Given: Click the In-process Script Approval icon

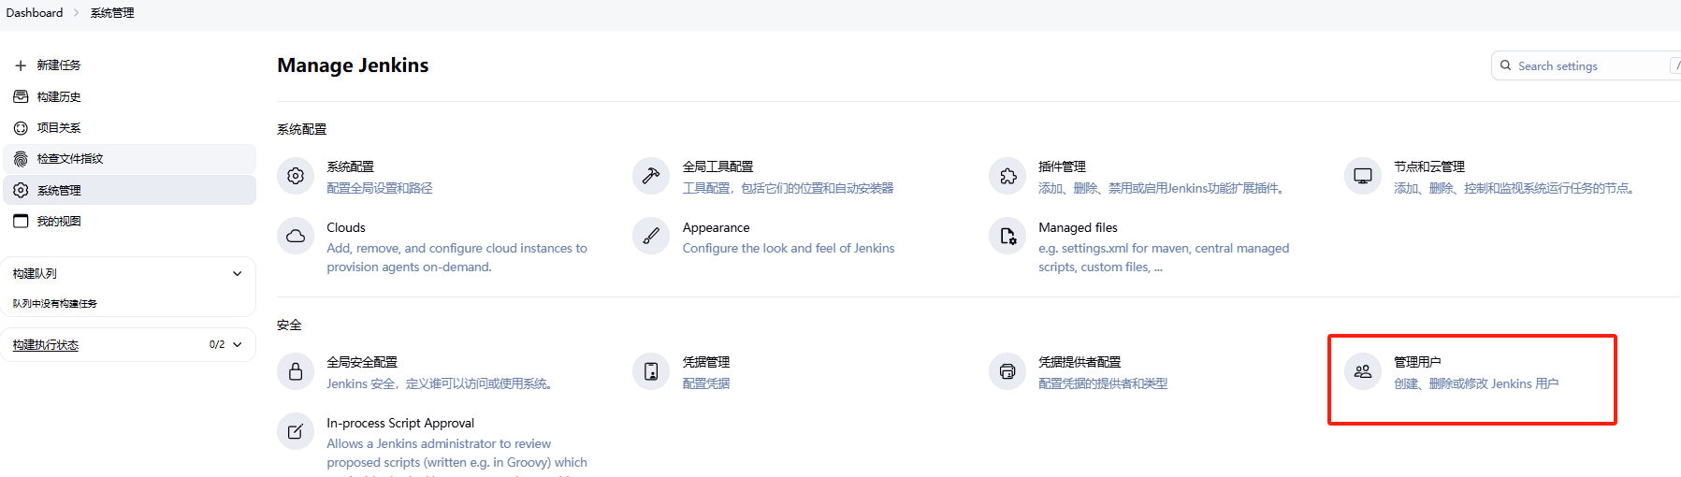Looking at the screenshot, I should pyautogui.click(x=296, y=431).
